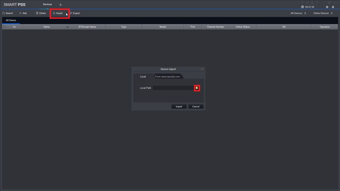Click the alarm bell icon

coord(333,7)
